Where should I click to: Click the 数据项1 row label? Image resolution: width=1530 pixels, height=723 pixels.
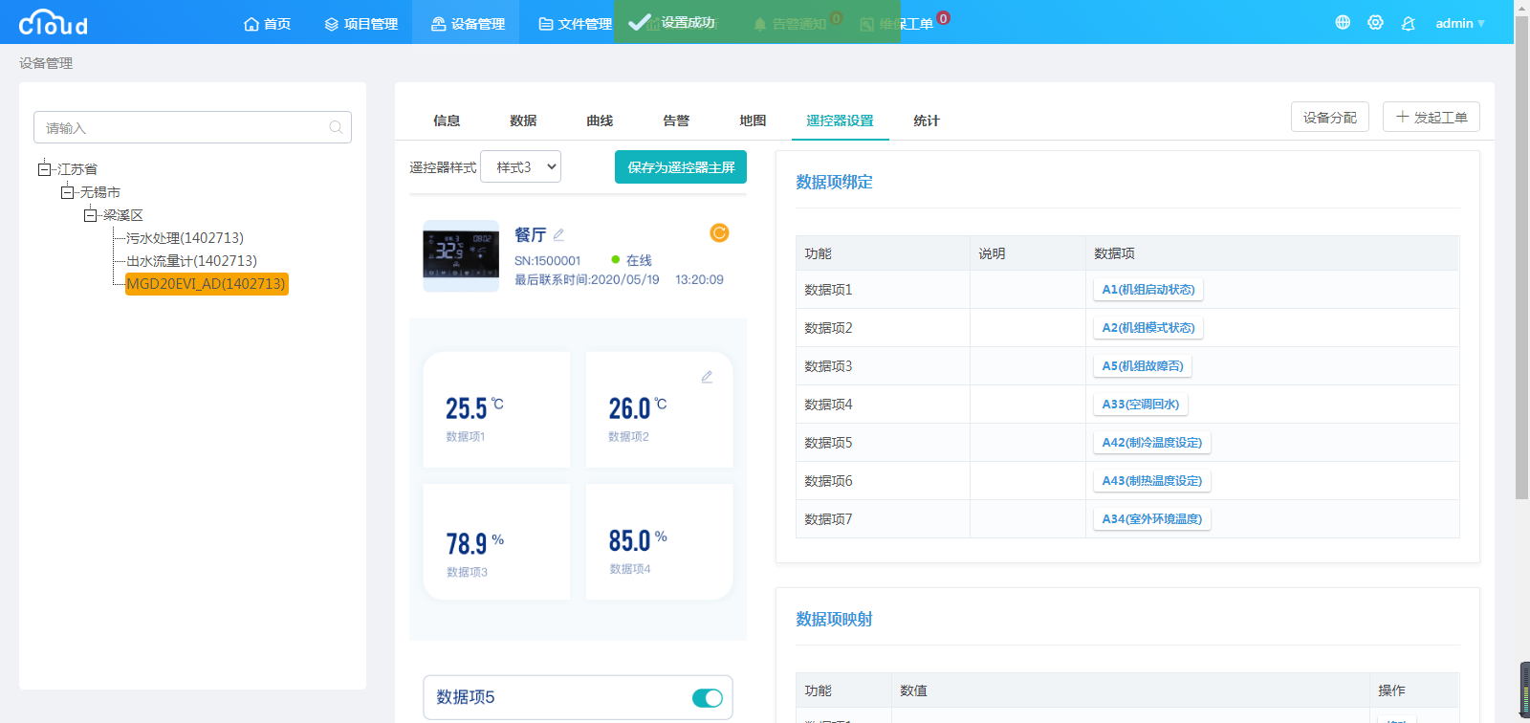click(x=828, y=290)
